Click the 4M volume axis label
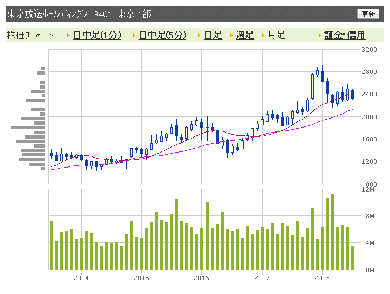This screenshot has width=390, height=294. 370,243
